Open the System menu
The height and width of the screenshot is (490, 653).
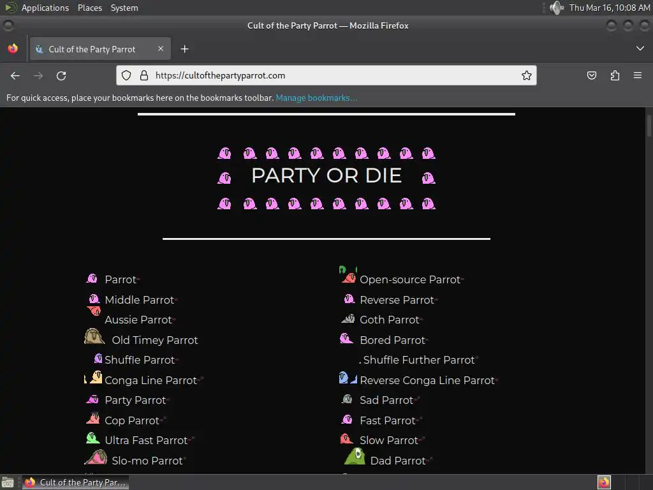coord(124,8)
